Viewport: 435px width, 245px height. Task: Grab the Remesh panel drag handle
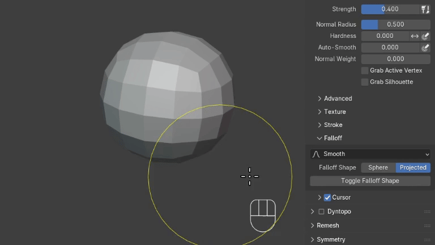click(427, 226)
